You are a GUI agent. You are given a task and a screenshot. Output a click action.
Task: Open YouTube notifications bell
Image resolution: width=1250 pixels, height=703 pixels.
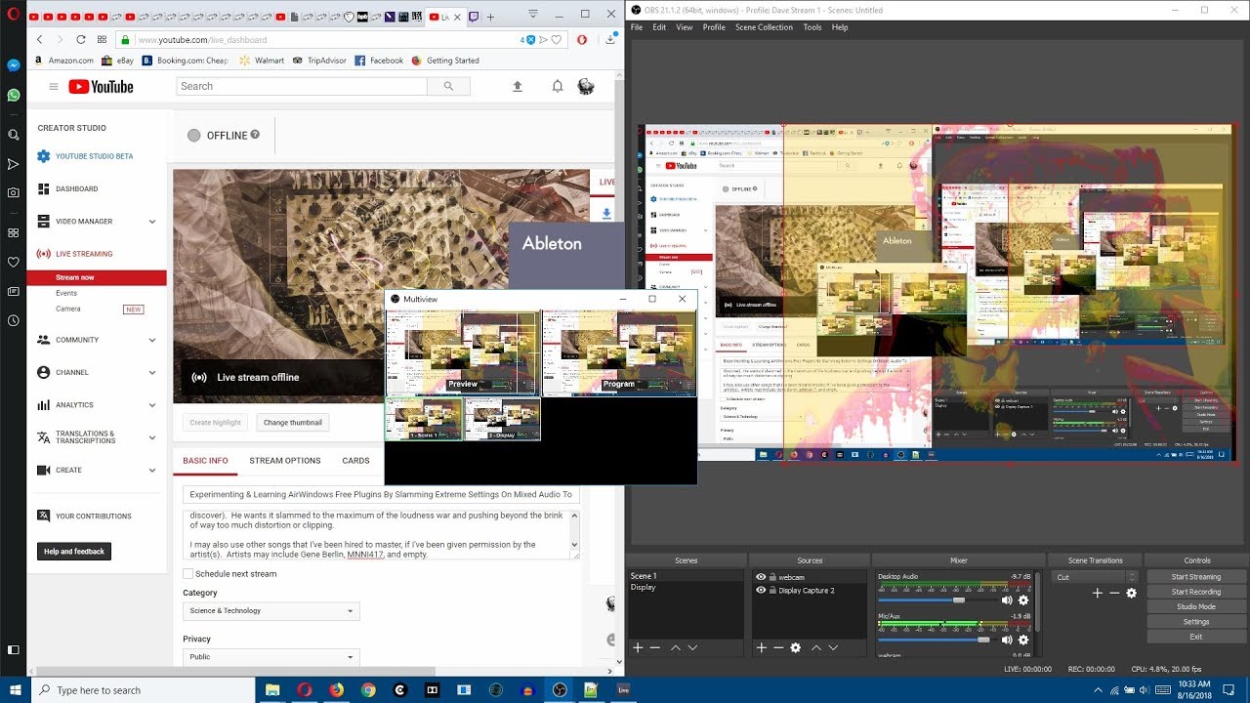(558, 86)
